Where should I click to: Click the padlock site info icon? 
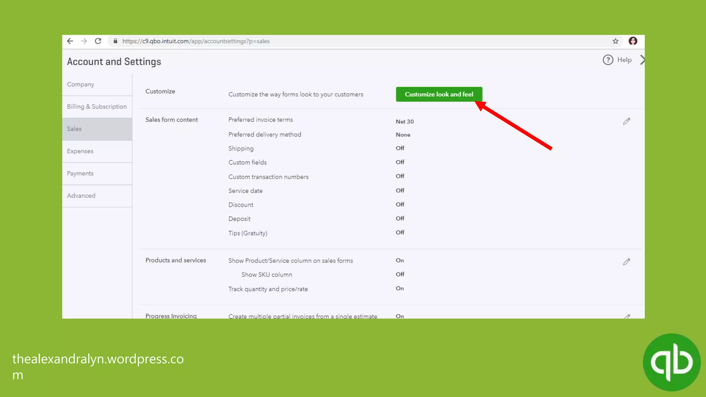tap(115, 41)
